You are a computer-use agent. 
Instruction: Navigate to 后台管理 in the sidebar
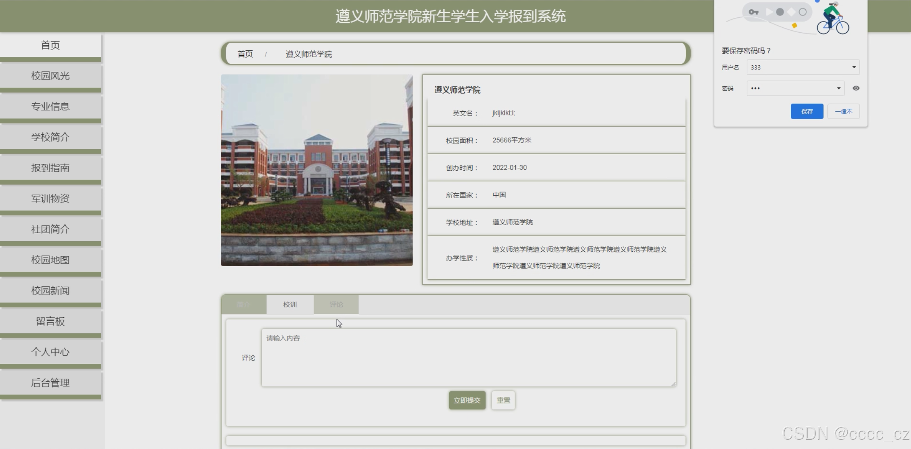[50, 382]
